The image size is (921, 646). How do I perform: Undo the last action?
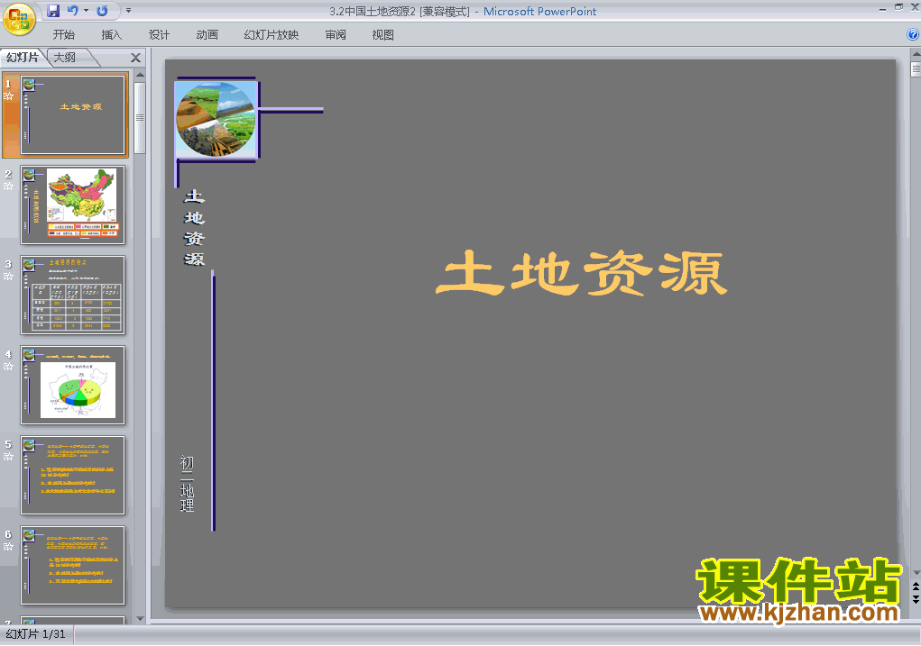point(72,11)
